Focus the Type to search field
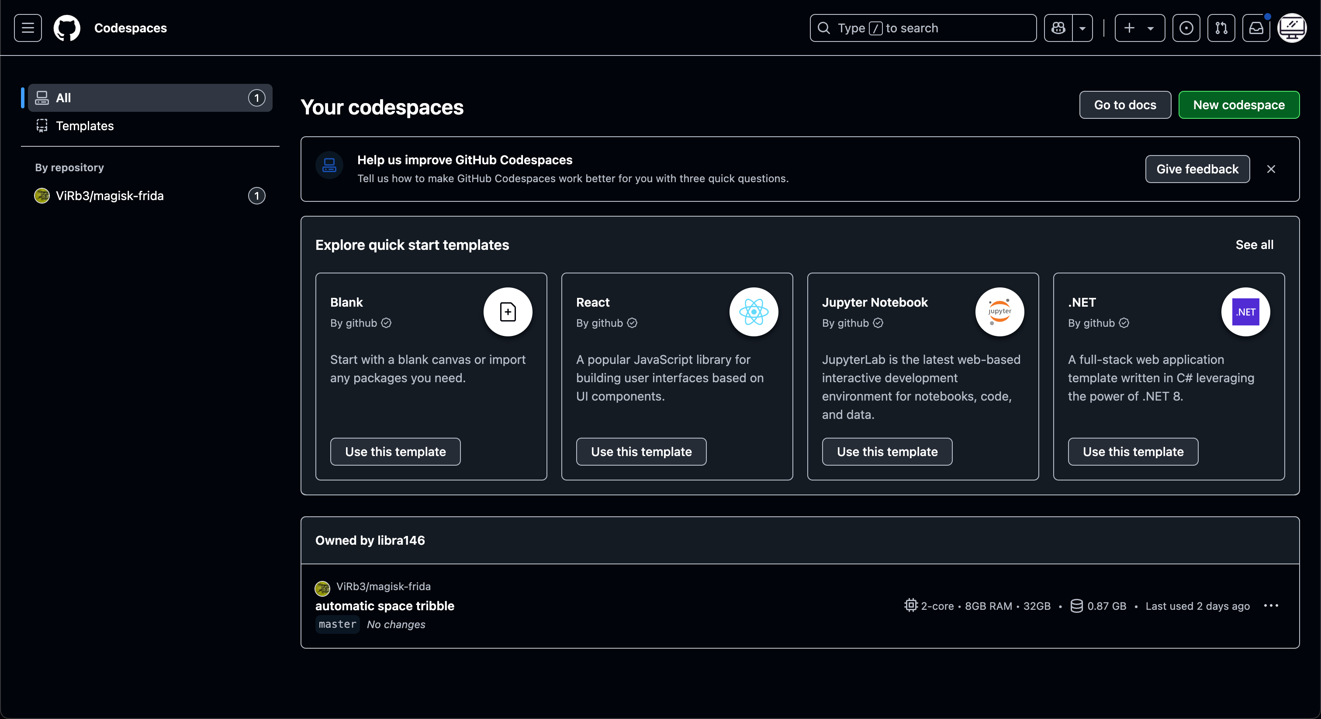Image resolution: width=1321 pixels, height=719 pixels. (x=923, y=28)
